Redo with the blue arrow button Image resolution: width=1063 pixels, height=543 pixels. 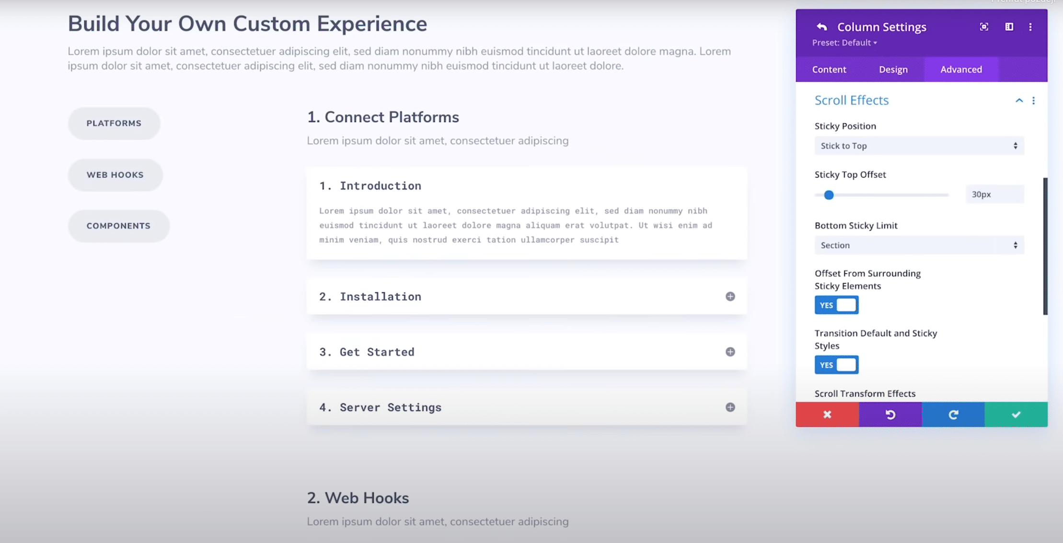(953, 414)
